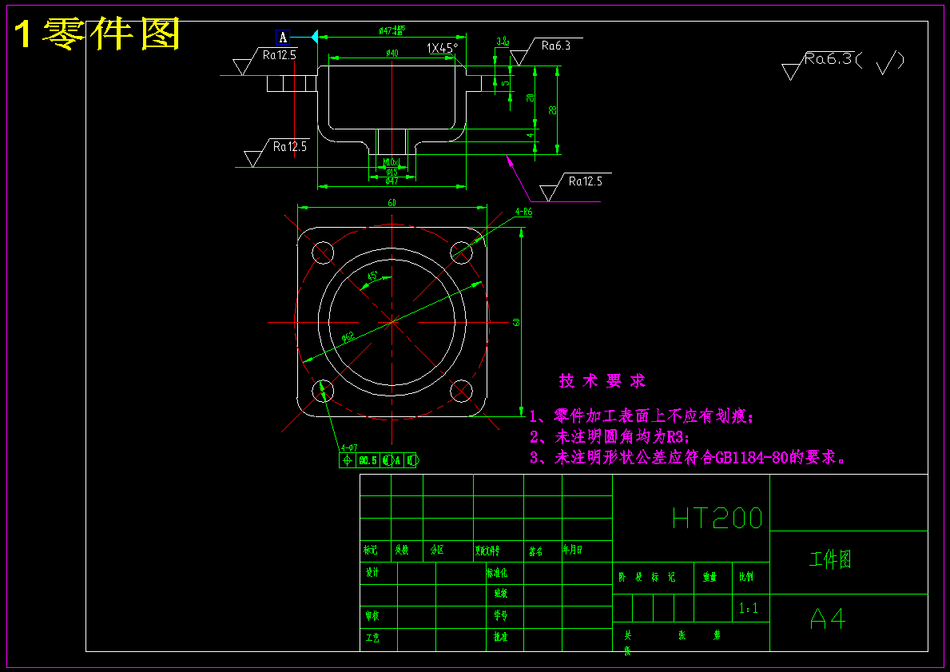
Task: Select the "班级" label
Action: pyautogui.click(x=500, y=593)
